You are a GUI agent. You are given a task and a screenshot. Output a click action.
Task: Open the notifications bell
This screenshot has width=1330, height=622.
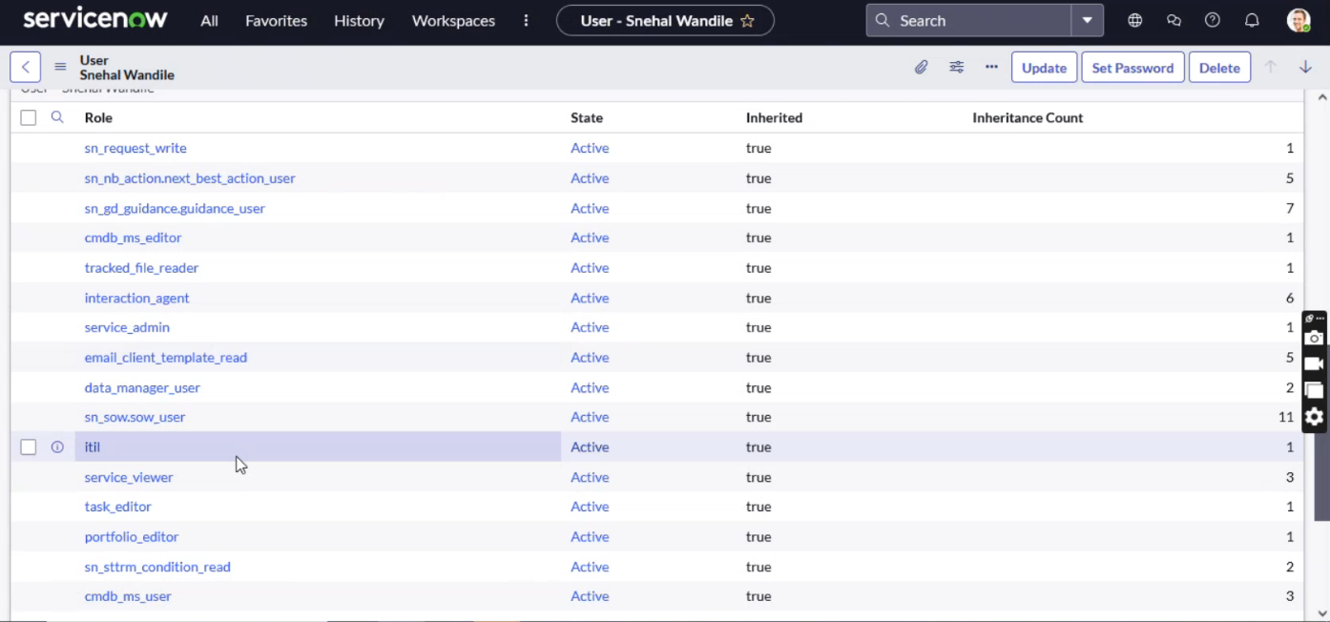(x=1252, y=20)
